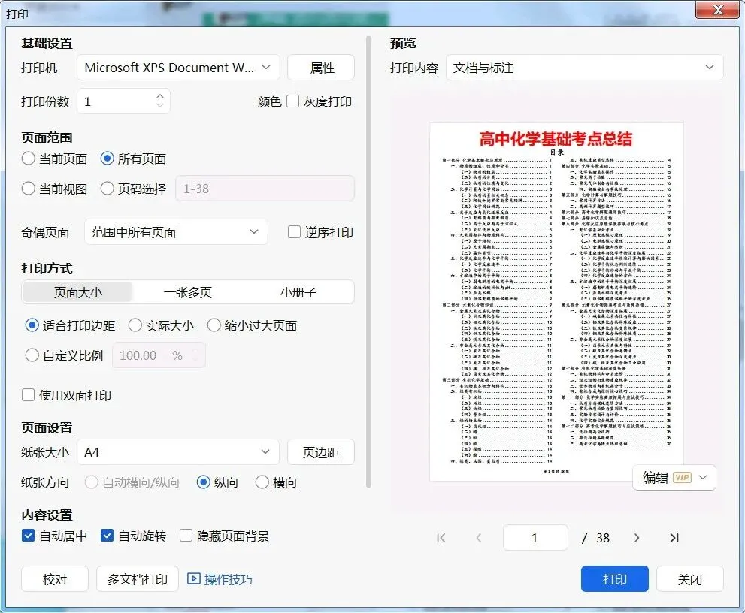
Task: Go to previous preview page
Action: (478, 538)
